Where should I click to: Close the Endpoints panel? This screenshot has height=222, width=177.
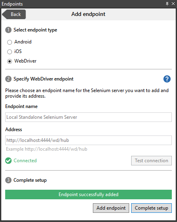173,4
